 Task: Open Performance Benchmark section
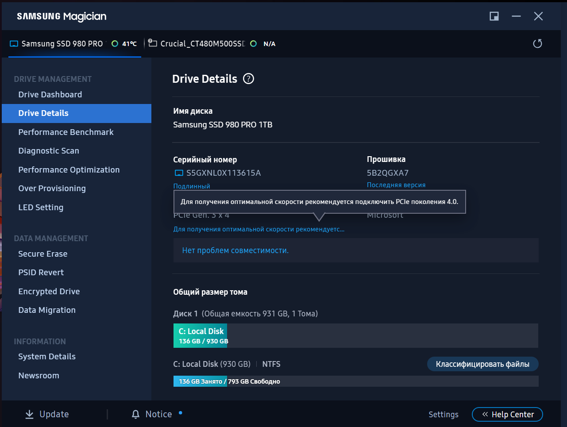66,132
